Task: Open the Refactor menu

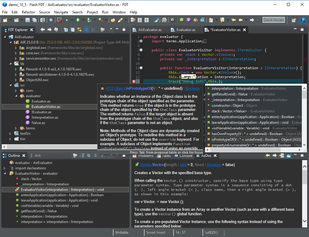Action: (x=28, y=12)
